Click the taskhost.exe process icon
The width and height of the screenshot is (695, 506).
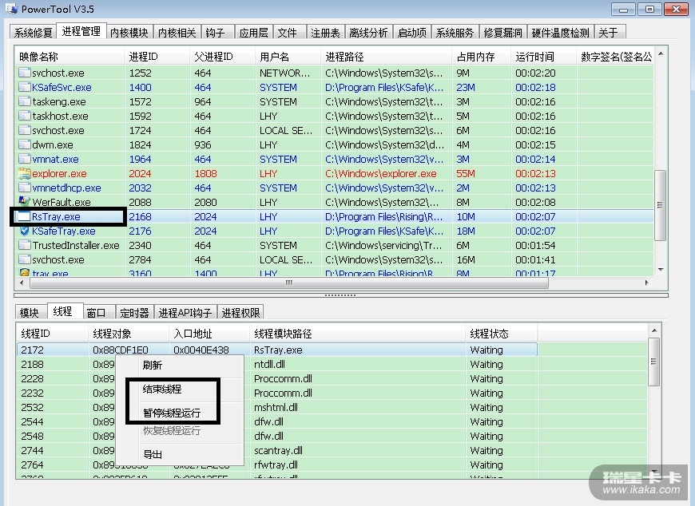tap(25, 116)
